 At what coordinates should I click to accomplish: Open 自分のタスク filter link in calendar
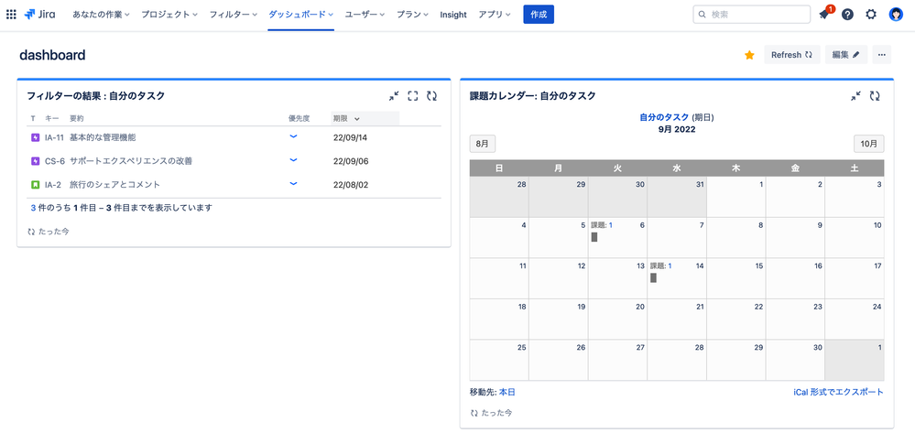coord(664,117)
